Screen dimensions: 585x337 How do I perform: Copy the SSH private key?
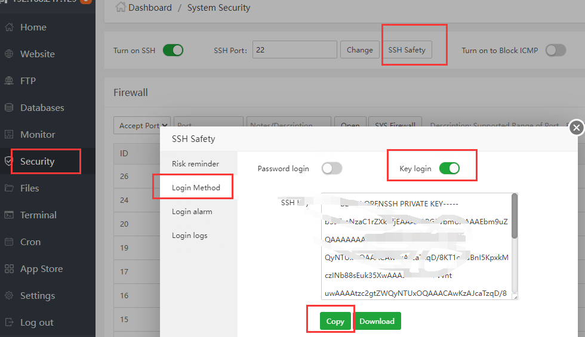[x=335, y=321]
